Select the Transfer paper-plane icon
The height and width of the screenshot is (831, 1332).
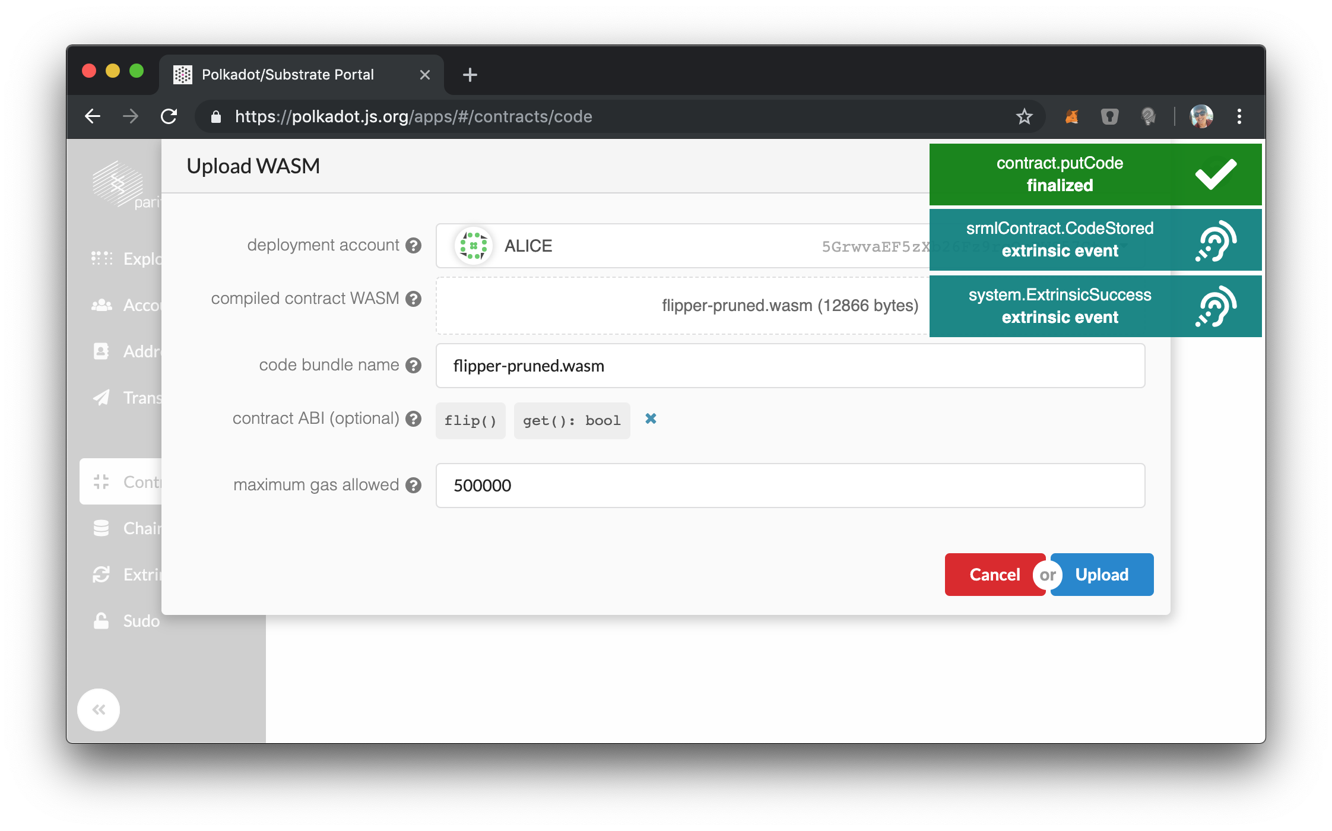click(x=102, y=397)
